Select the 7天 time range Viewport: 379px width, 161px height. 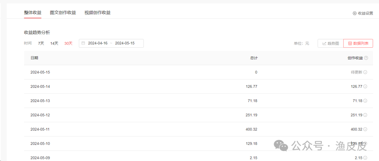[x=41, y=43]
